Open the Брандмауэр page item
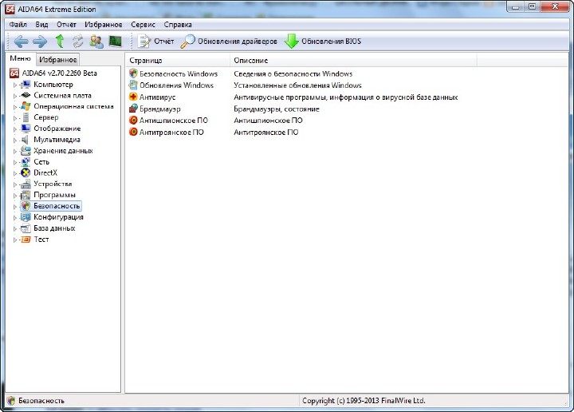The width and height of the screenshot is (574, 412). pos(159,109)
